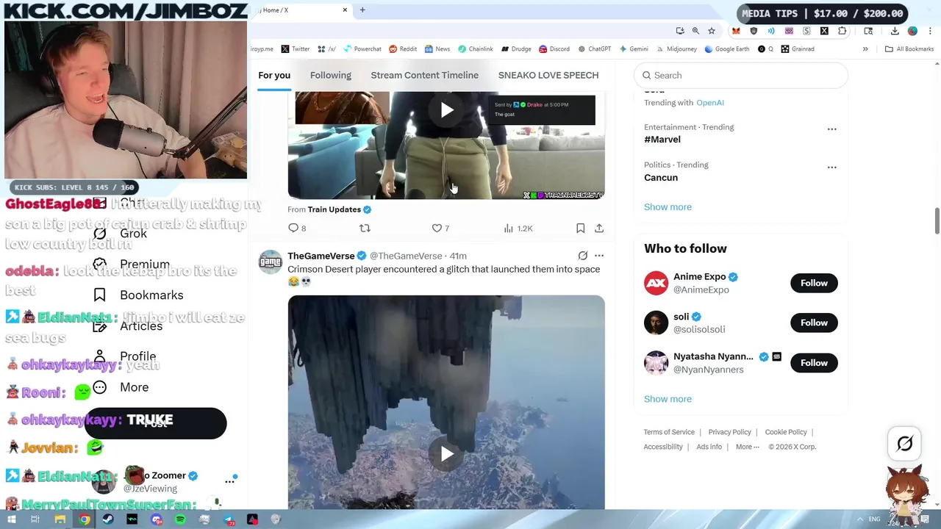
Task: Open File Explorer from the taskbar
Action: [60, 519]
